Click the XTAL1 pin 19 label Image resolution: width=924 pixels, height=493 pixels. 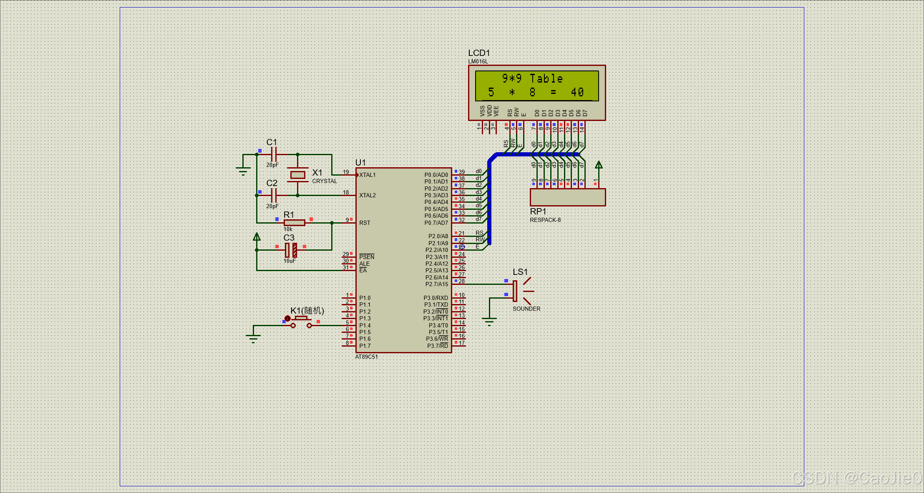367,175
